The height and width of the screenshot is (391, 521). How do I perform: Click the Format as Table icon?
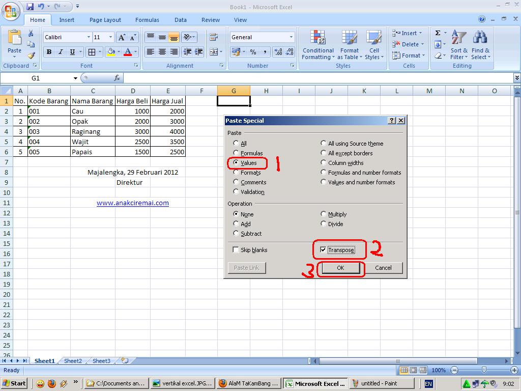[350, 37]
